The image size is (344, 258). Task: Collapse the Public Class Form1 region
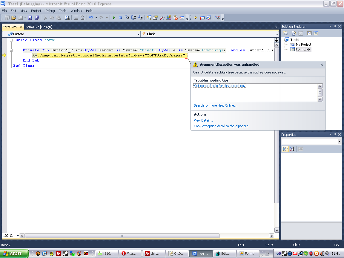(x=11, y=40)
